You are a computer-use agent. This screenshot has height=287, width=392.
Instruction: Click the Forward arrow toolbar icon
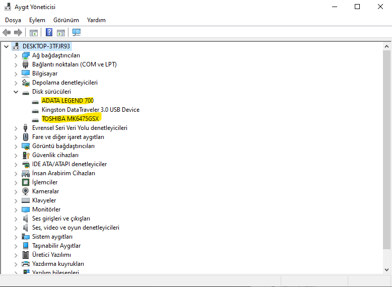18,32
